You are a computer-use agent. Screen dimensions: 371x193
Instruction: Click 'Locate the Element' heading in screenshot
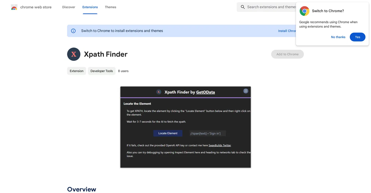tap(137, 104)
